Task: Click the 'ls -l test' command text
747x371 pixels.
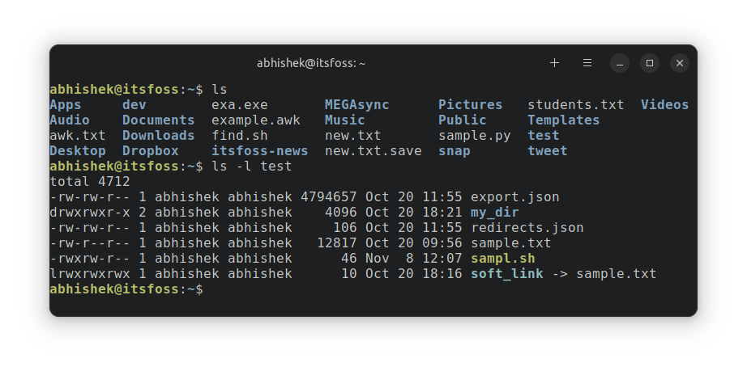Action: [251, 167]
